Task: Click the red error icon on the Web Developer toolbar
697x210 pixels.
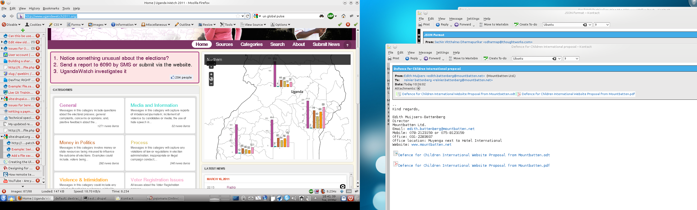Action: click(348, 24)
